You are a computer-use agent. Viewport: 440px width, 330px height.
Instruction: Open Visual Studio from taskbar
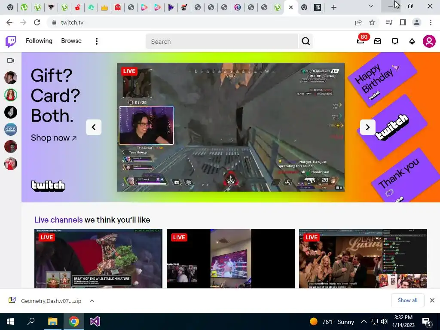[95, 321]
